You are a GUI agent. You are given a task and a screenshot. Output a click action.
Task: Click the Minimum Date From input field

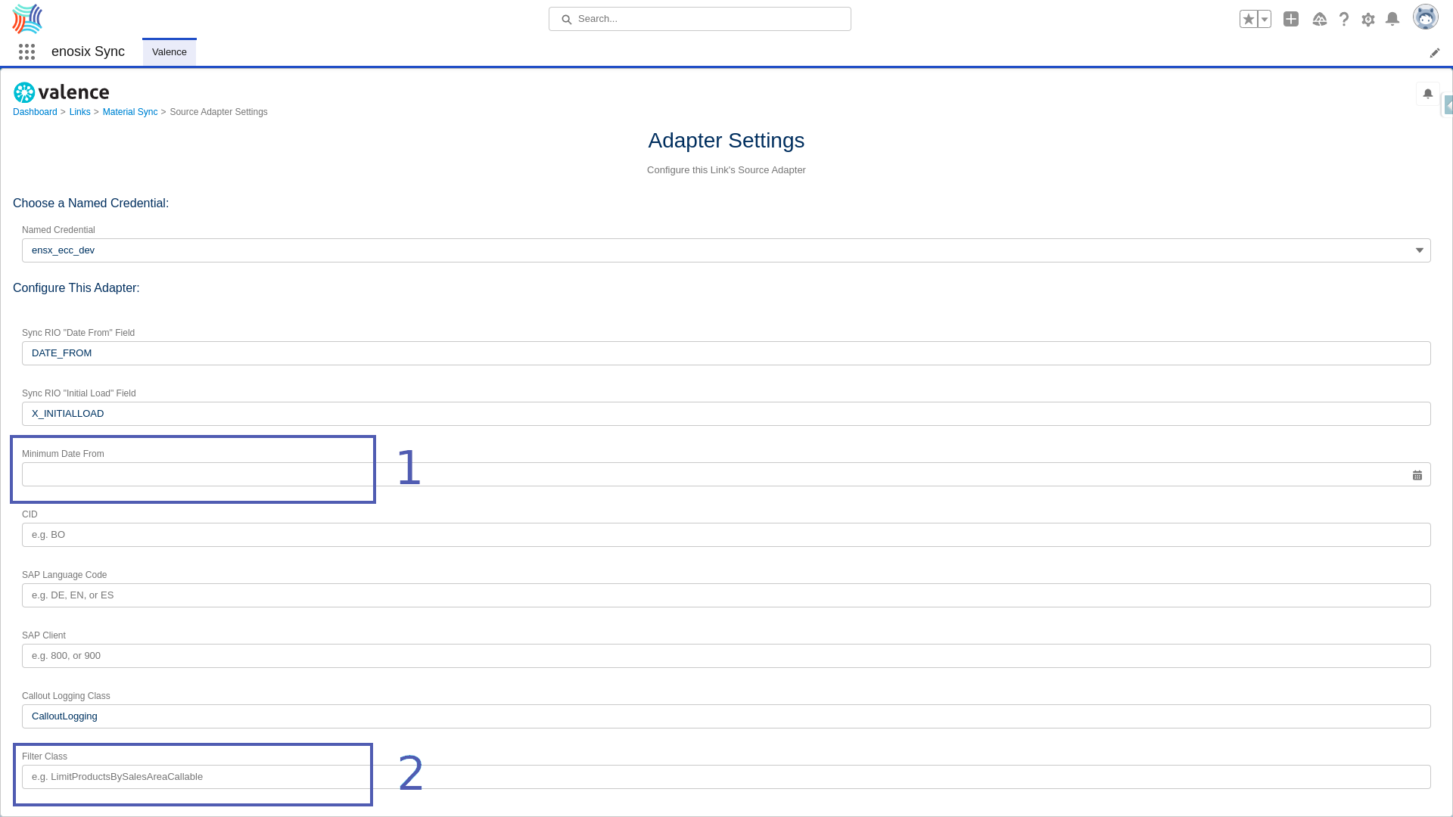click(726, 474)
